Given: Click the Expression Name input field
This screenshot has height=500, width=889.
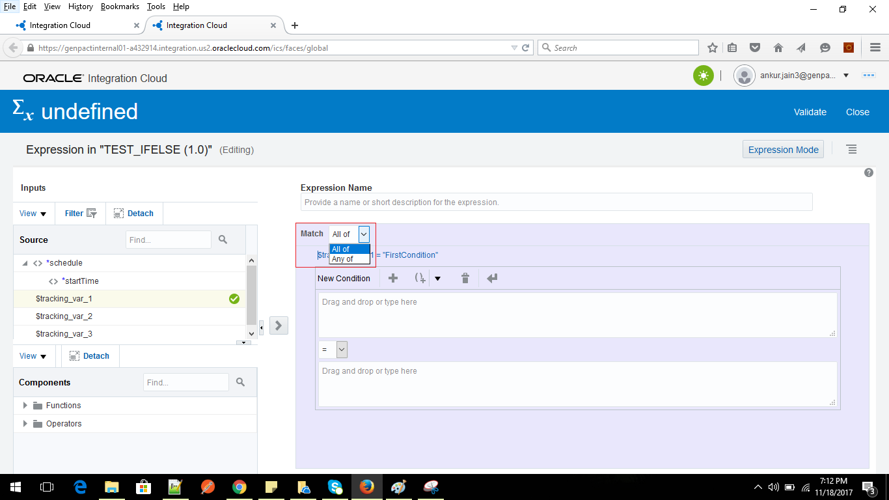Looking at the screenshot, I should point(556,202).
